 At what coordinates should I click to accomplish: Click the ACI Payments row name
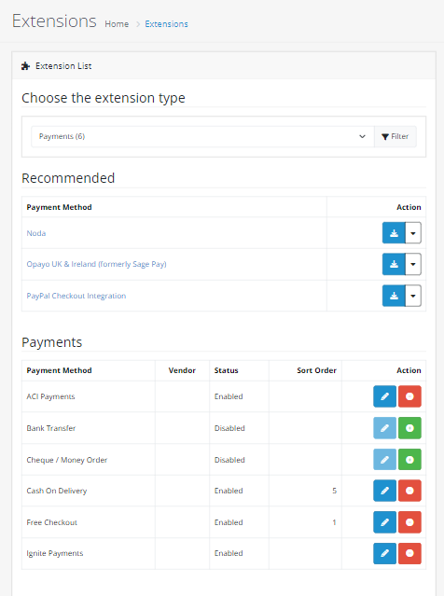pos(50,396)
